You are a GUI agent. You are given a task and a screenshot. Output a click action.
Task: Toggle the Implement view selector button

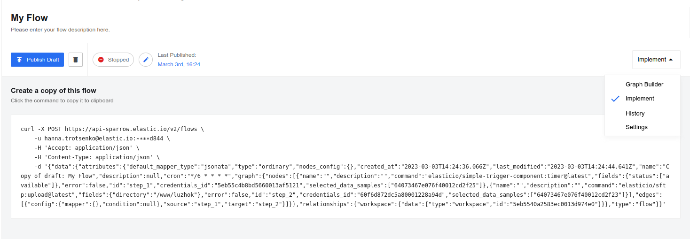coord(656,60)
